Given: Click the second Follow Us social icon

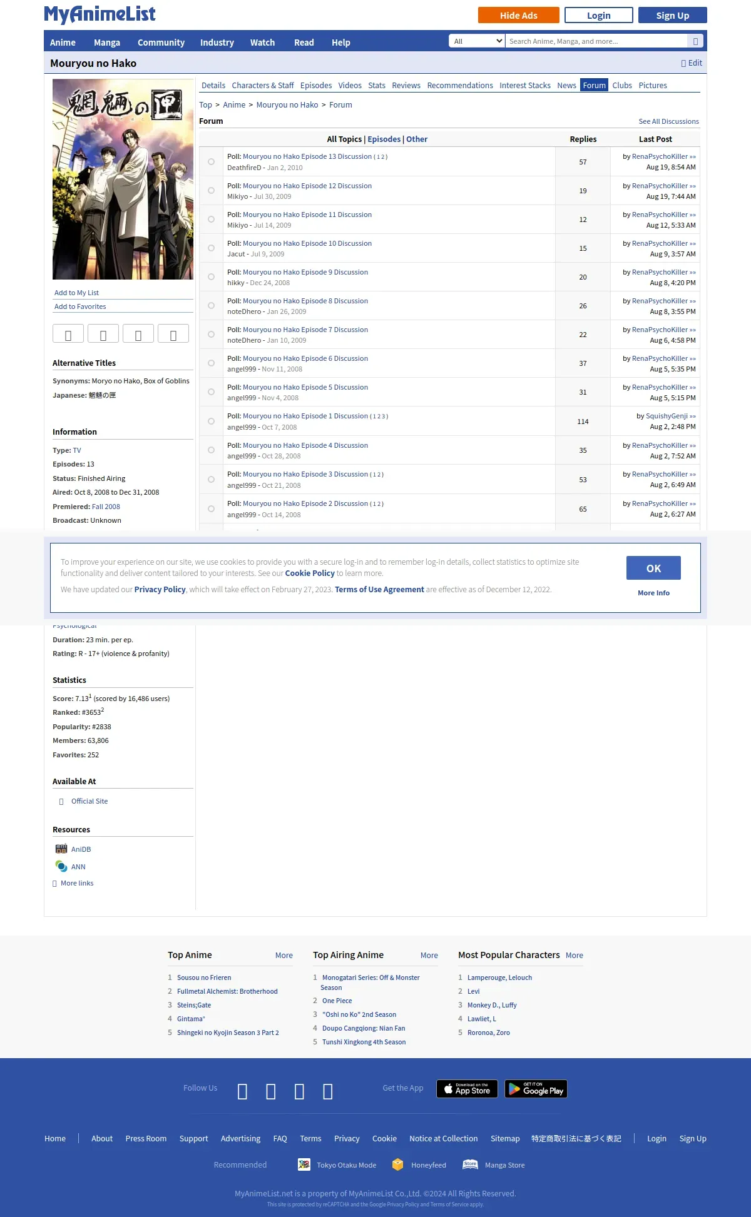Looking at the screenshot, I should click(271, 1091).
